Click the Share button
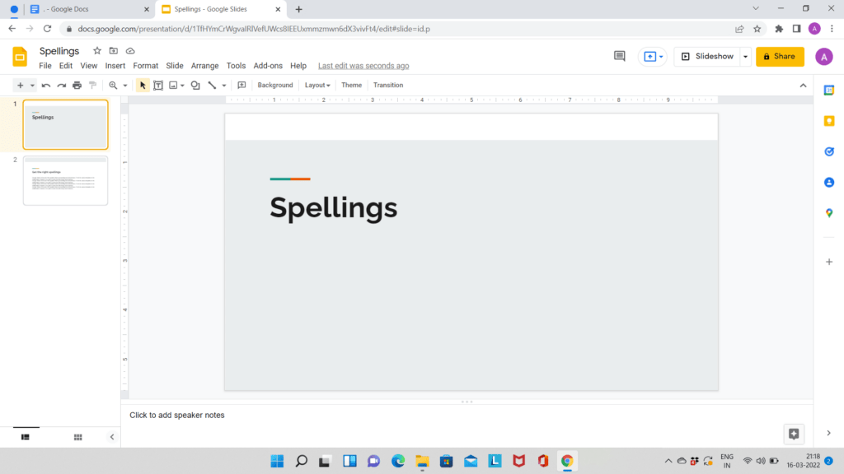844x474 pixels. [x=779, y=57]
